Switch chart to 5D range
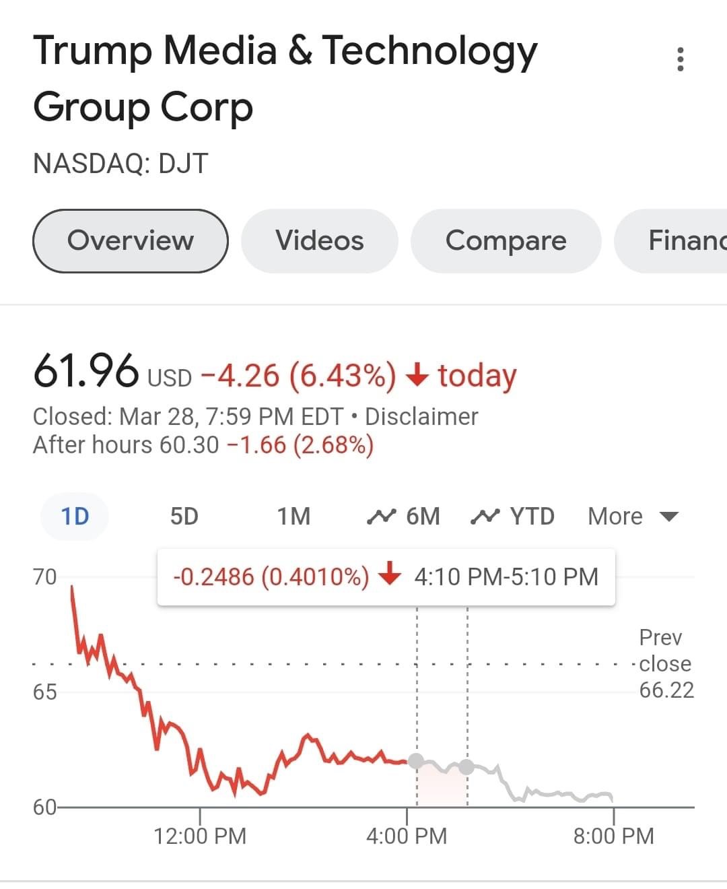The image size is (727, 889). (x=184, y=517)
